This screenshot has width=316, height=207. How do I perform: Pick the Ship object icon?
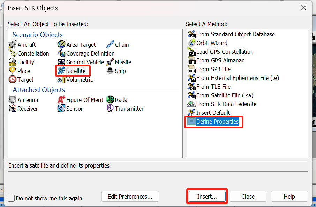point(110,71)
